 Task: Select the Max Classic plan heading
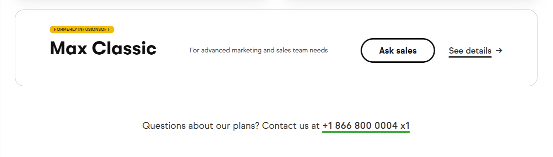pos(103,48)
